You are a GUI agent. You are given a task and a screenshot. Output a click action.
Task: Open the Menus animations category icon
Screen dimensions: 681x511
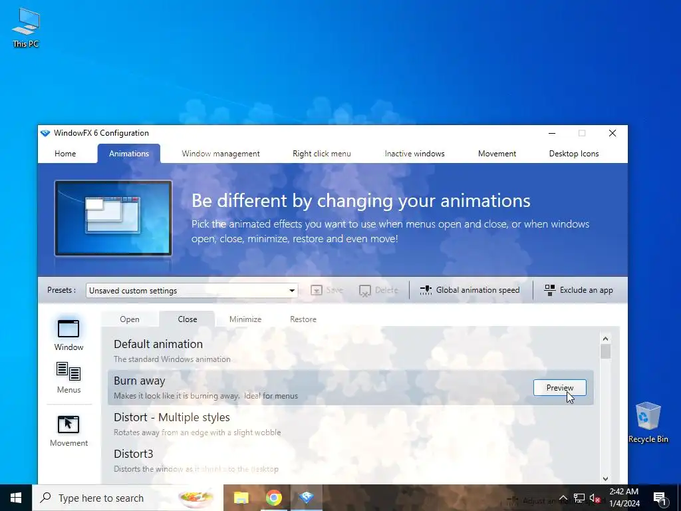coord(68,371)
